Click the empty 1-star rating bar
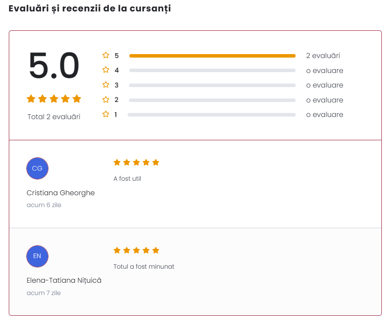Image resolution: width=388 pixels, height=321 pixels. tap(212, 115)
